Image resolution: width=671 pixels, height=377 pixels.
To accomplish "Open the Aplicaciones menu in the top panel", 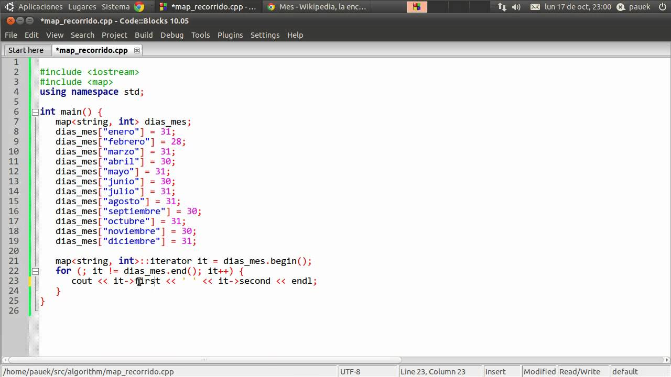I will point(40,7).
